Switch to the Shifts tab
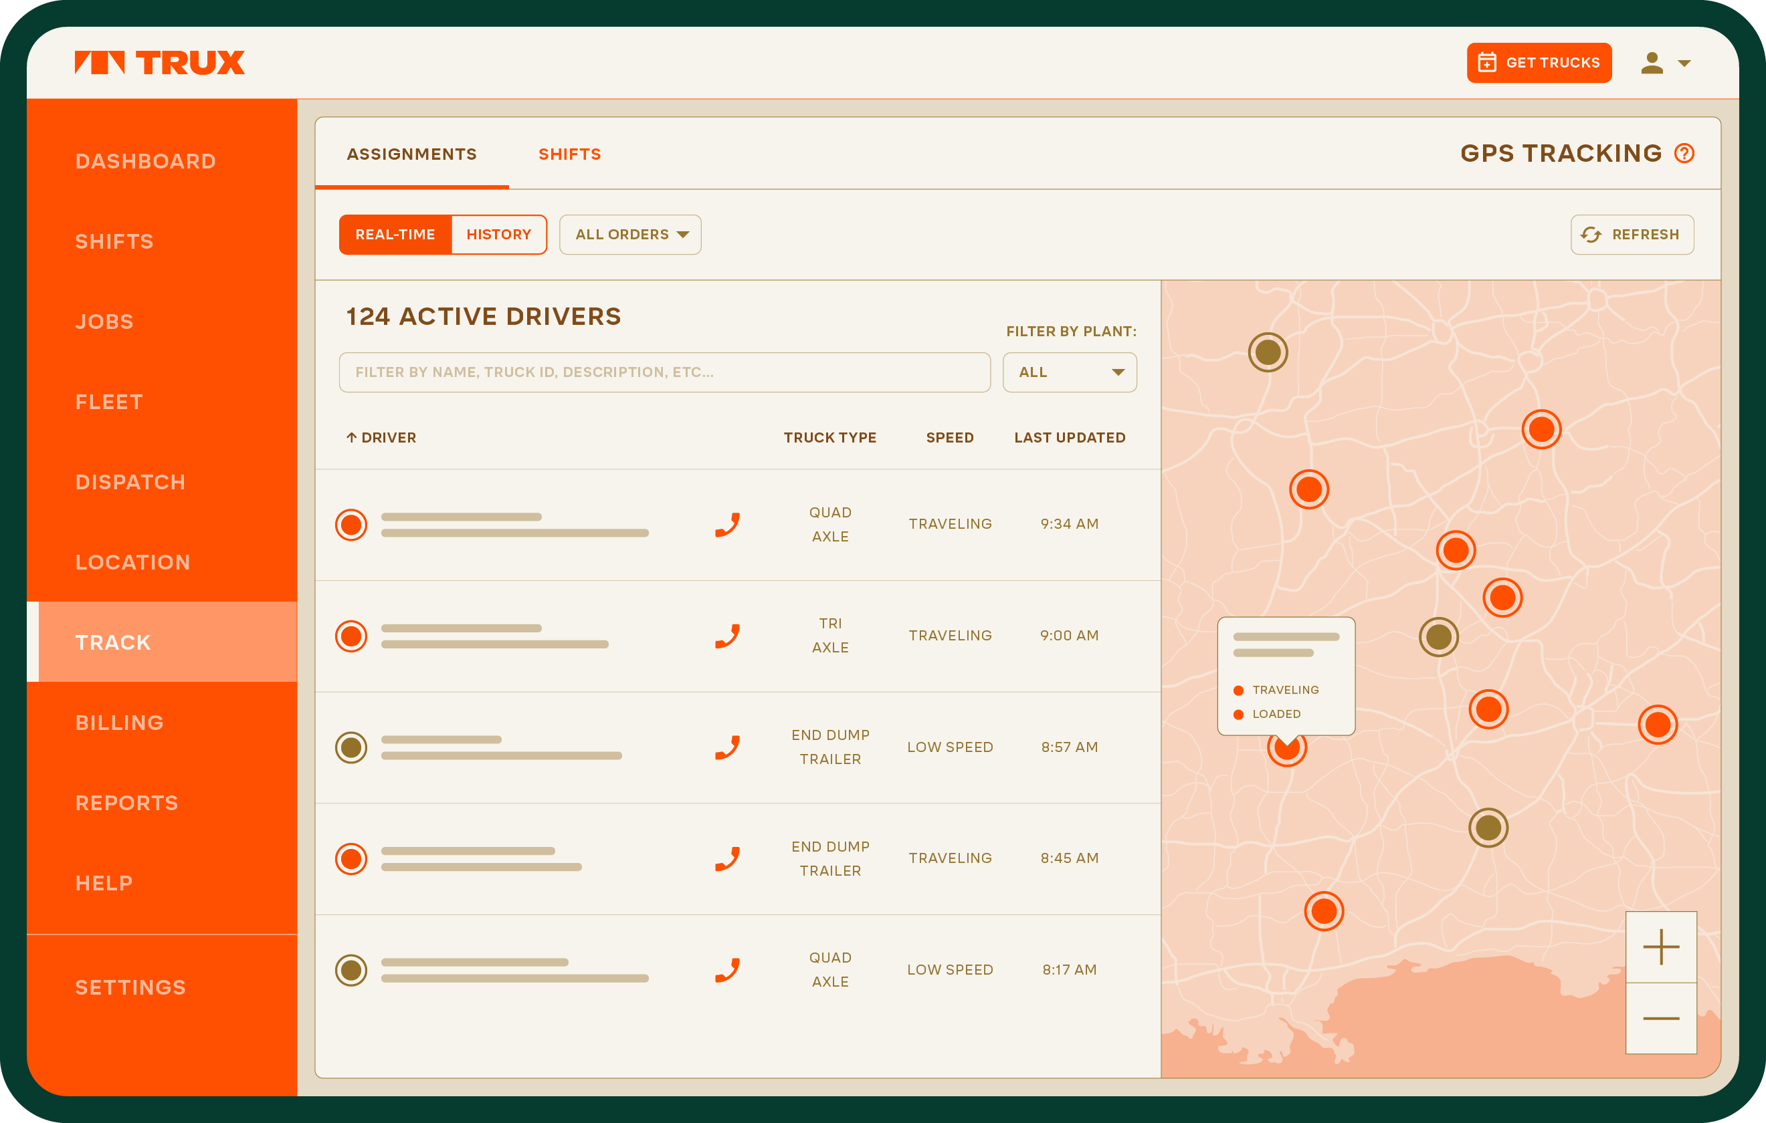 coord(570,154)
